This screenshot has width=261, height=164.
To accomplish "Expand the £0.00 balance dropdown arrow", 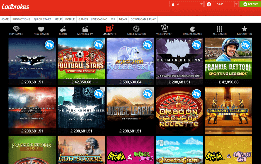I will click(x=236, y=4).
